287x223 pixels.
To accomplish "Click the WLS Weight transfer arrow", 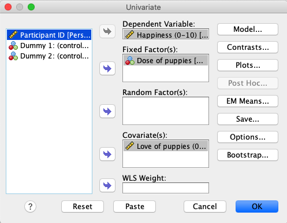I will (107, 185).
